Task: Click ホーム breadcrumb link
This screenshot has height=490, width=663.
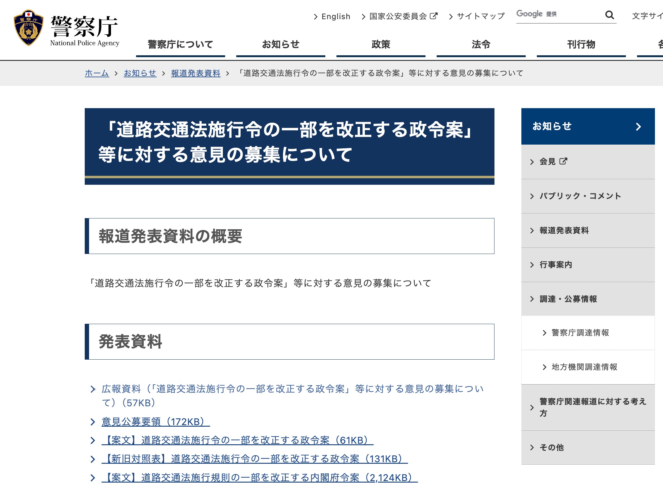Action: [x=97, y=73]
